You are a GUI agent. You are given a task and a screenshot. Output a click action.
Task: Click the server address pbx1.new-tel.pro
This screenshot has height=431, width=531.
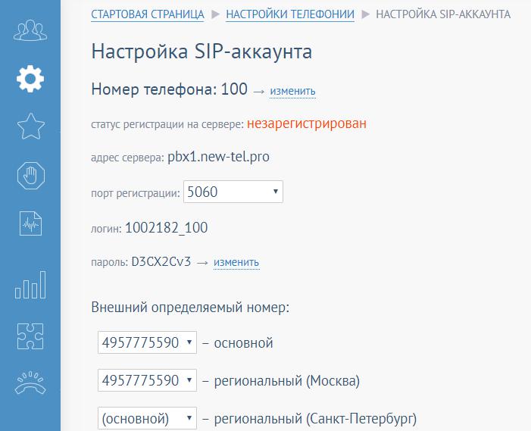[x=218, y=158]
